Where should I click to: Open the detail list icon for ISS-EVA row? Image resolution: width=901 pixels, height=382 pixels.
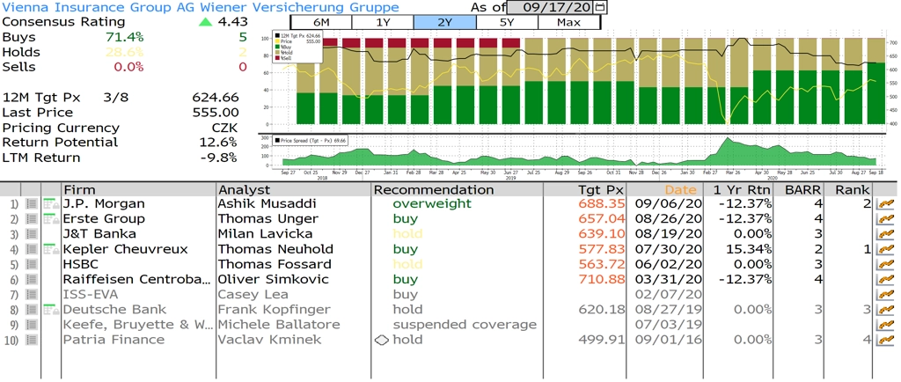(x=32, y=295)
